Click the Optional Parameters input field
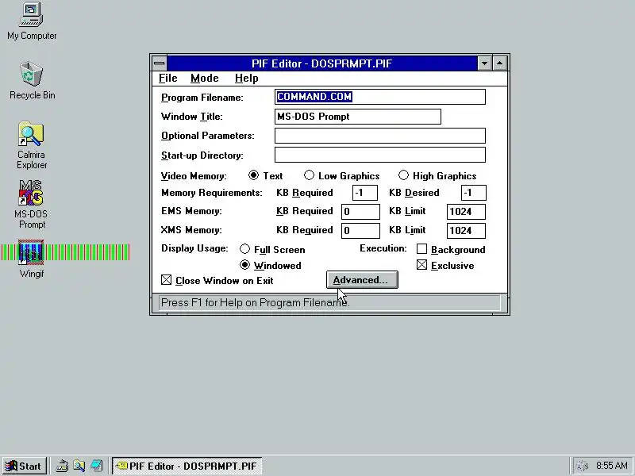 [x=380, y=136]
